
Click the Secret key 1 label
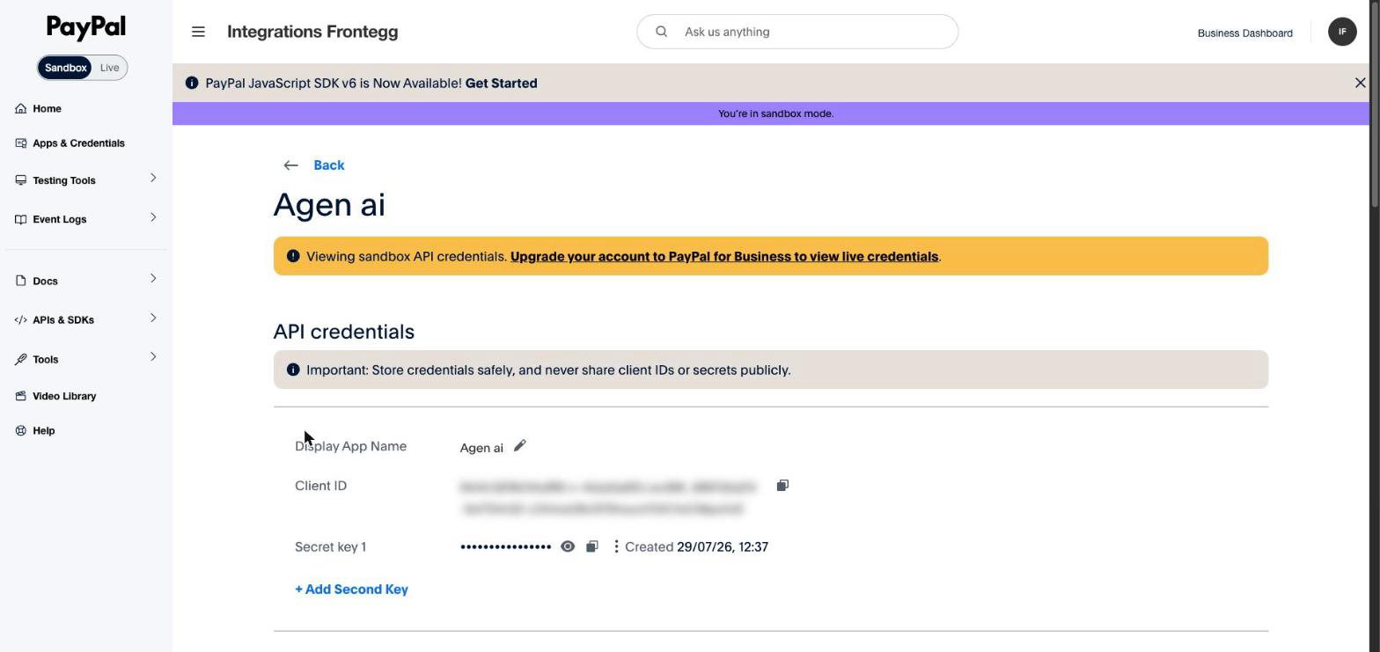[x=330, y=546]
